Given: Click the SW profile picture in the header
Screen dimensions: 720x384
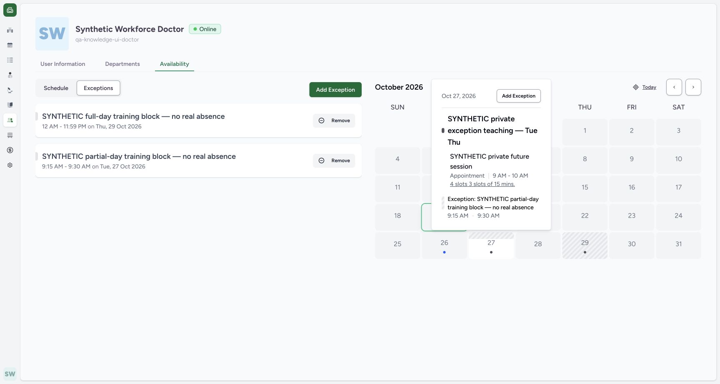Looking at the screenshot, I should (52, 34).
